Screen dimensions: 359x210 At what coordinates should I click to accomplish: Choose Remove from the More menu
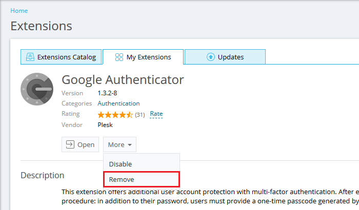[142, 179]
